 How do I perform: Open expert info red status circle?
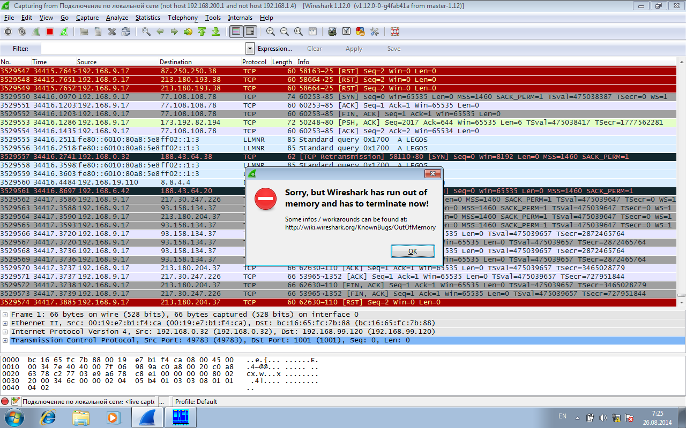[5, 401]
